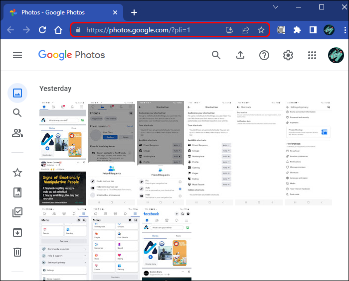The width and height of the screenshot is (349, 281).
Task: Open Favorites star in sidebar
Action: click(17, 173)
